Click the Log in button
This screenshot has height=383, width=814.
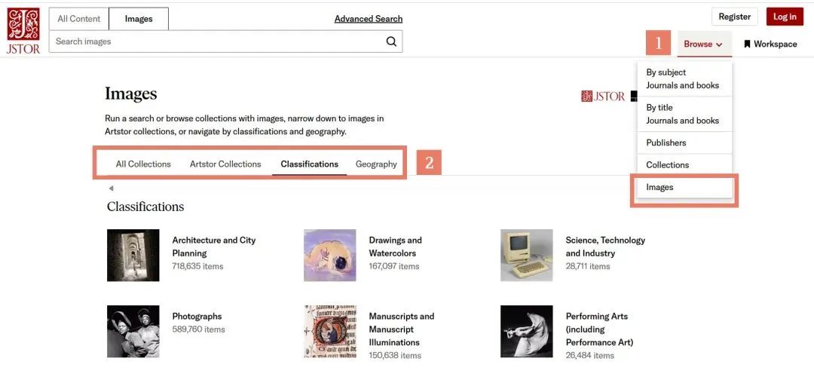coord(785,17)
